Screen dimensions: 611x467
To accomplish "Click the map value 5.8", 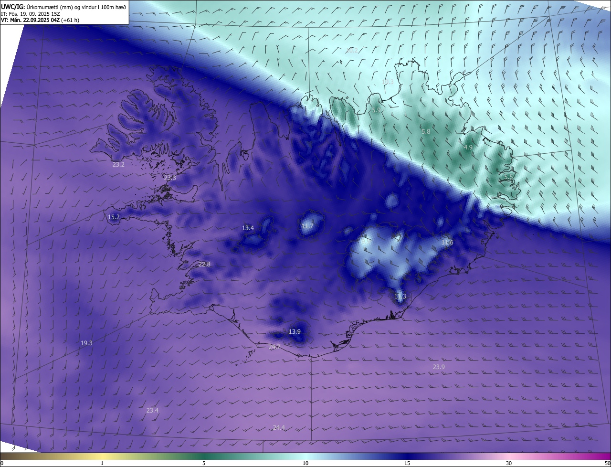I will [x=426, y=132].
